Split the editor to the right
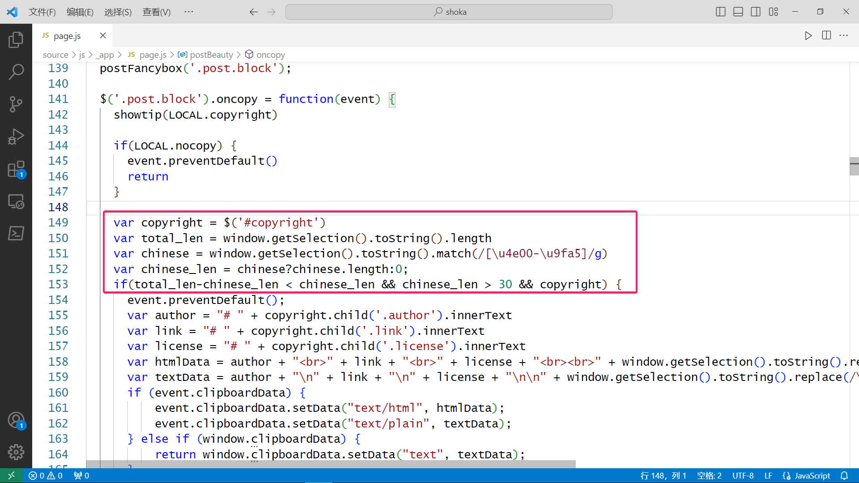The height and width of the screenshot is (483, 859). point(826,36)
